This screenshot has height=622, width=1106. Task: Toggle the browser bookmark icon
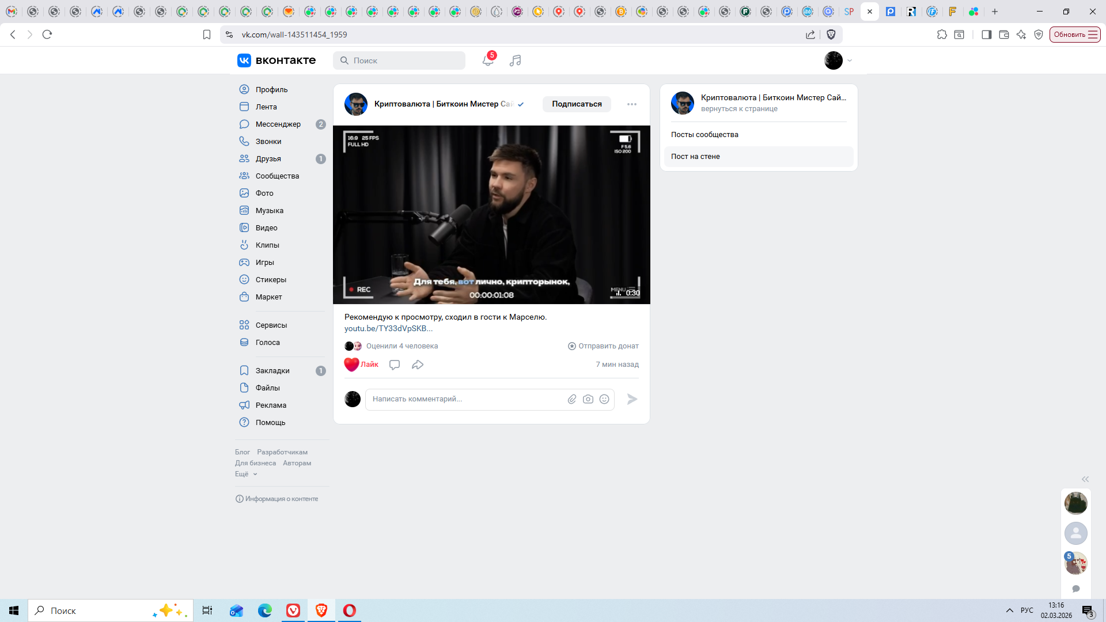[207, 35]
